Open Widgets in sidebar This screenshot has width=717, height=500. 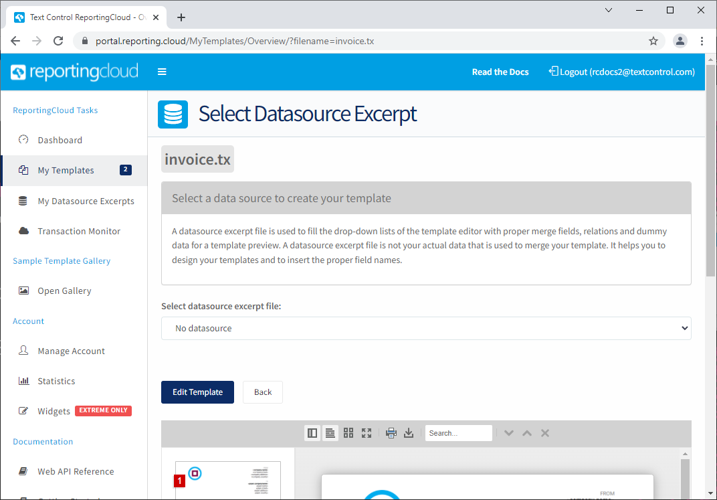click(74, 411)
